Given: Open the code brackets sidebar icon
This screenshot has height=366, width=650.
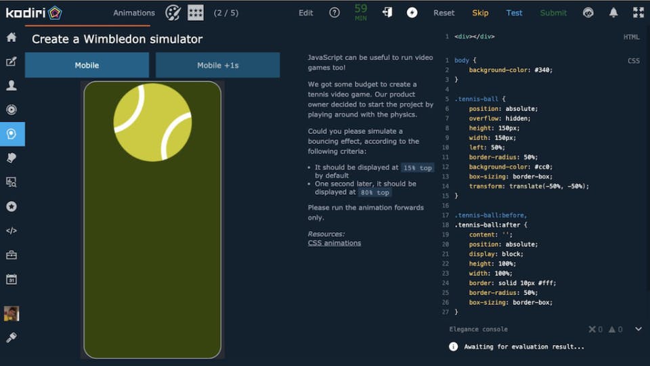Looking at the screenshot, I should pyautogui.click(x=12, y=231).
